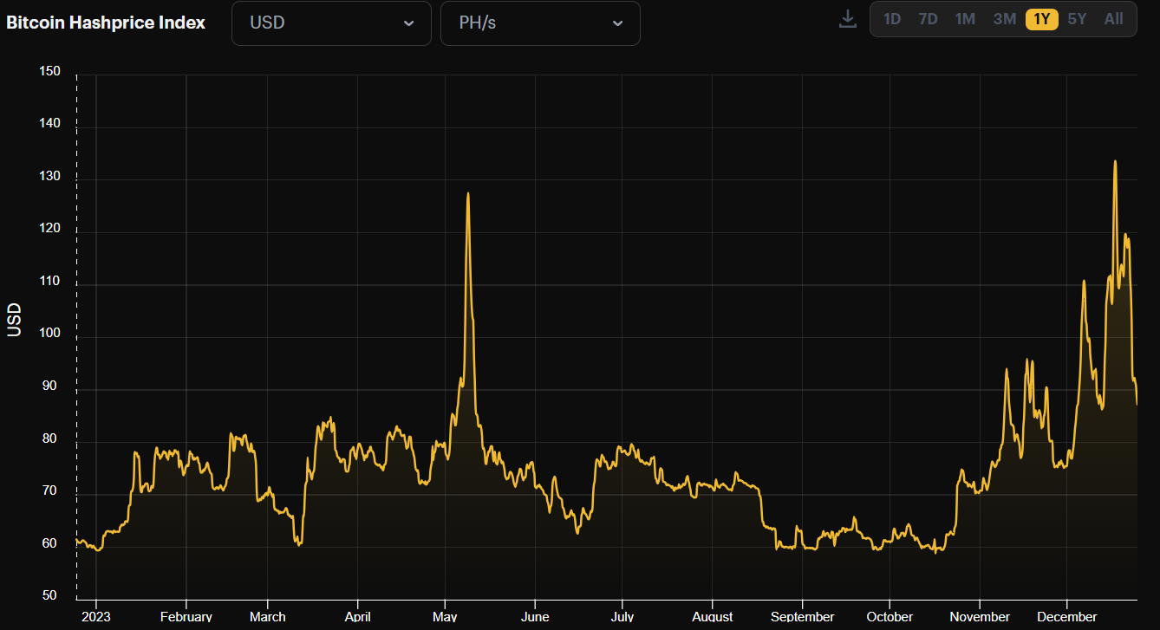Click the 130 value on the y-axis
Viewport: 1160px width, 630px height.
point(50,176)
